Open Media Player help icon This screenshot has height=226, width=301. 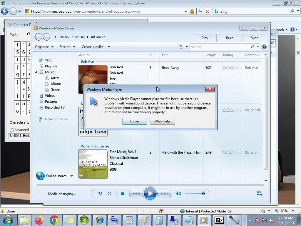(264, 47)
